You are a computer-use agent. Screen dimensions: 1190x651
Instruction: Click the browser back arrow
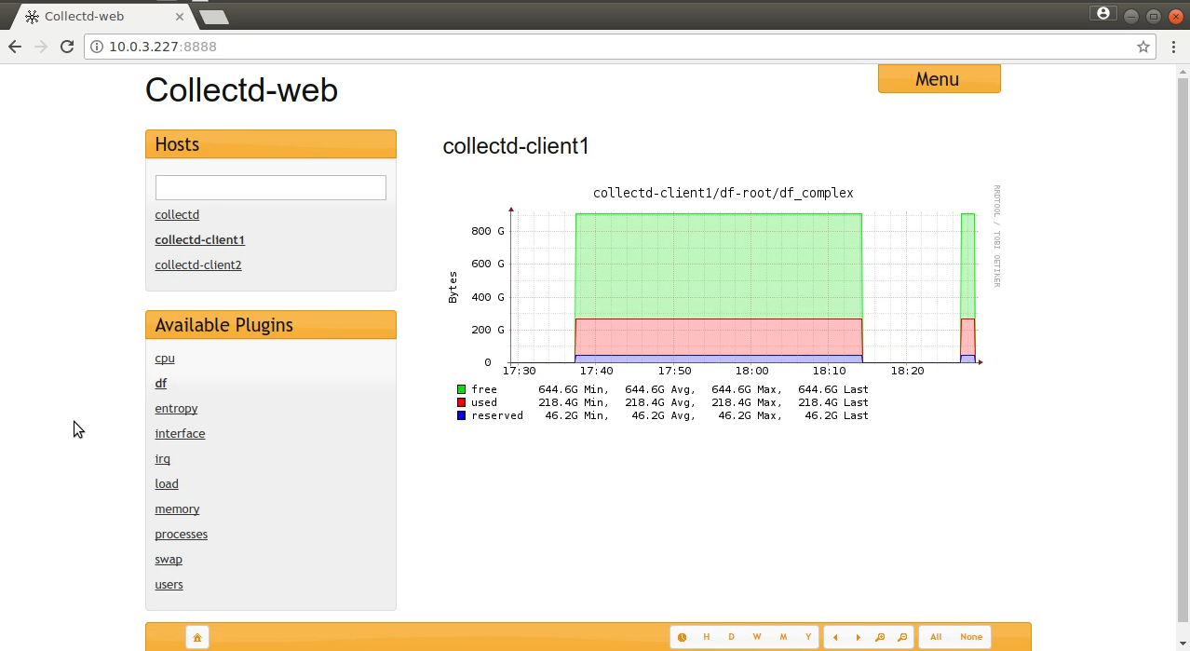15,47
